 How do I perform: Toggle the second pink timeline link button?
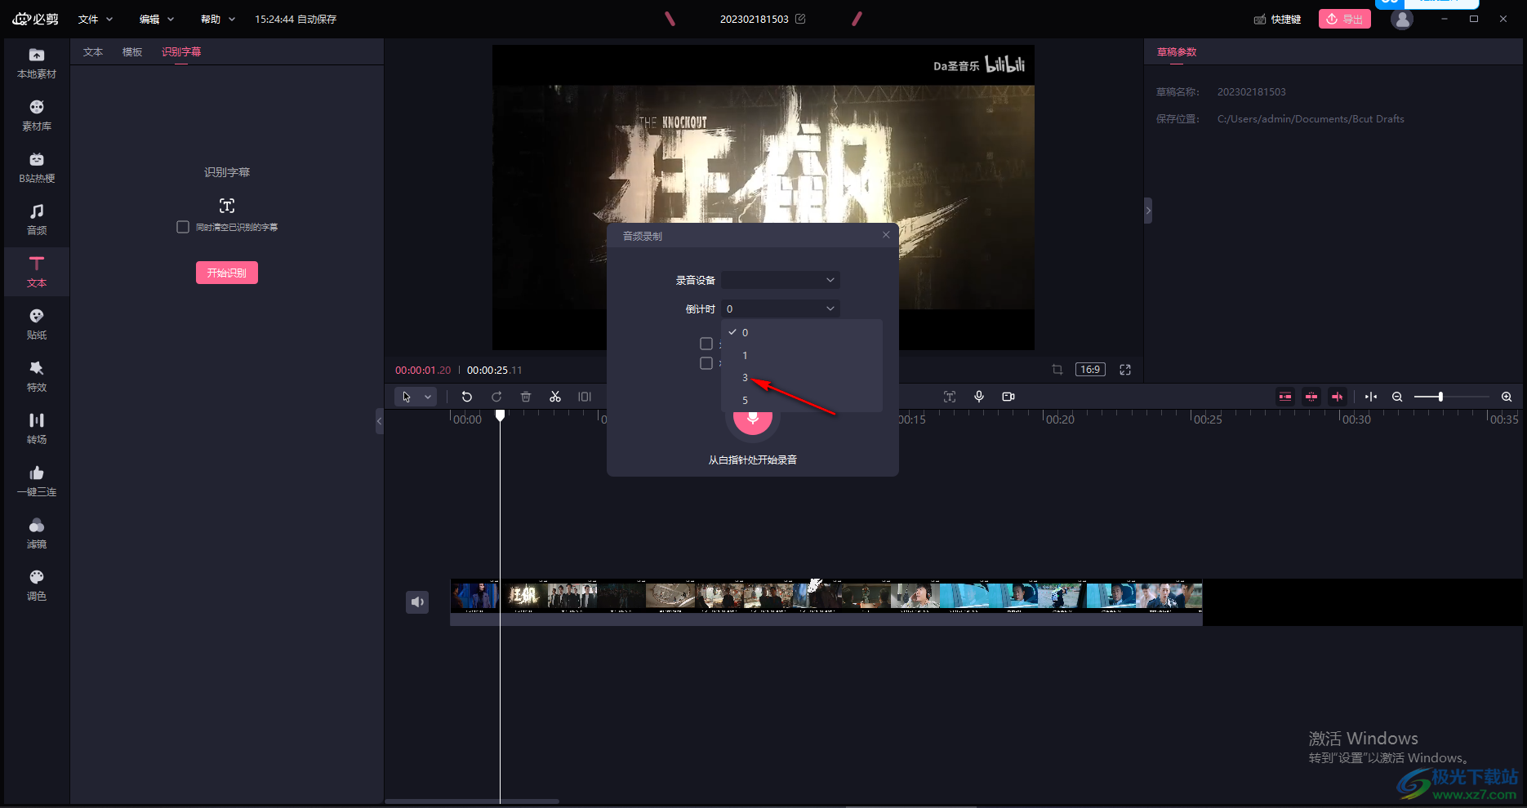point(1311,397)
